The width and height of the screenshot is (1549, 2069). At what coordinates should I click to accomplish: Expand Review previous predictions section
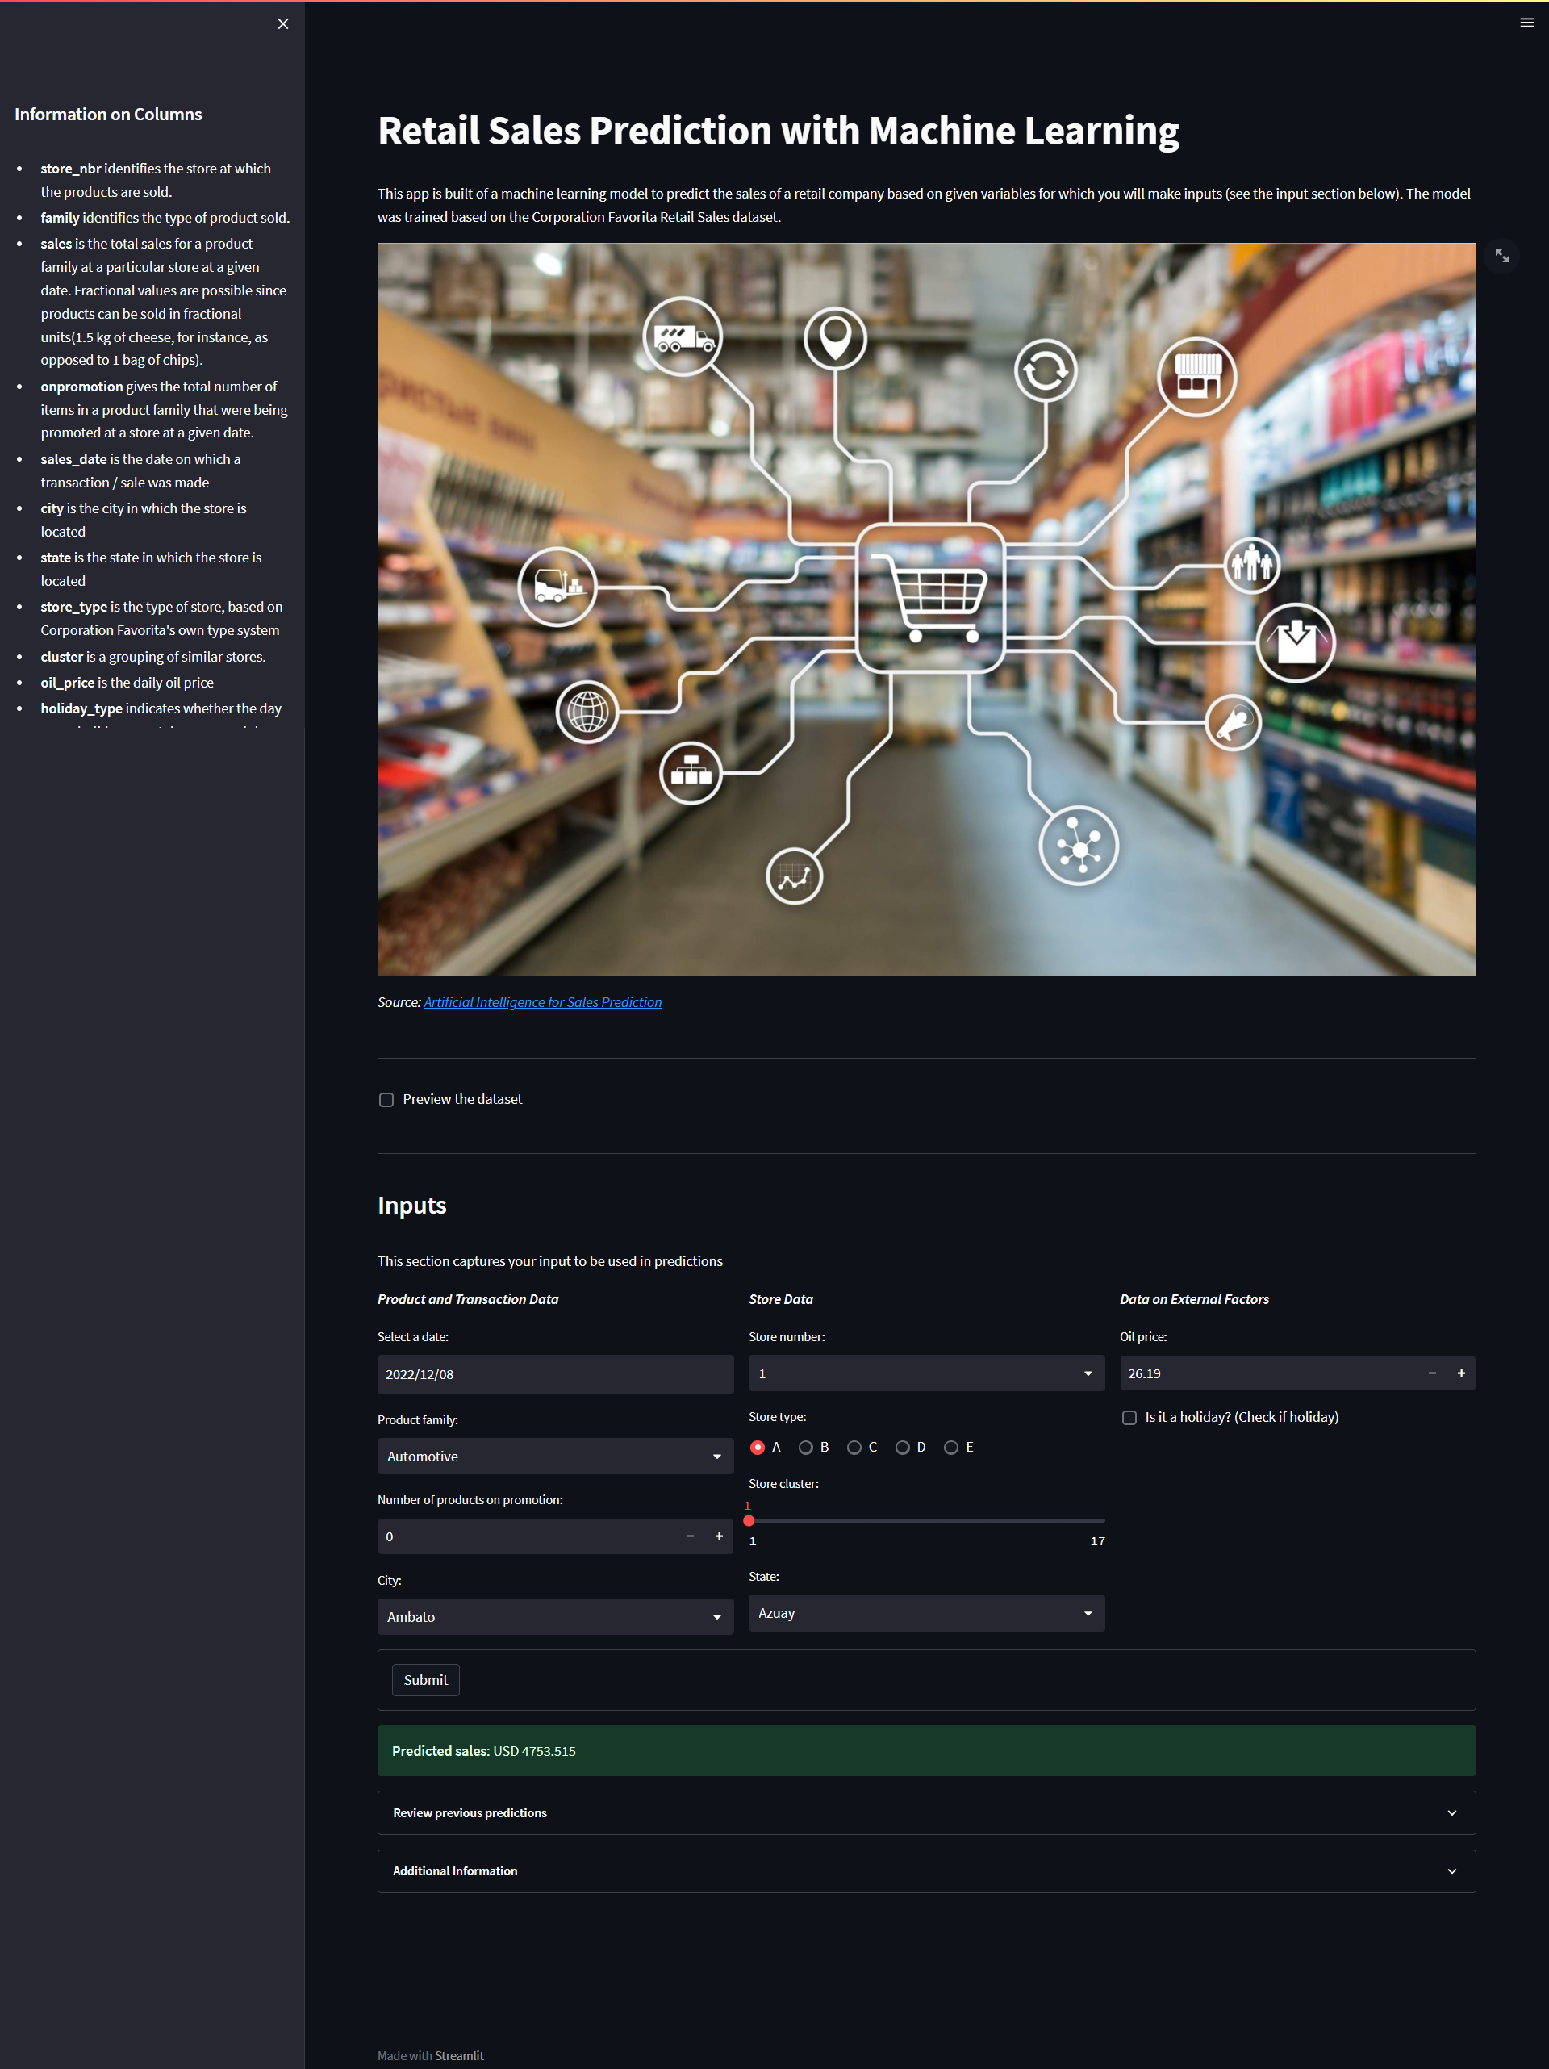click(925, 1812)
